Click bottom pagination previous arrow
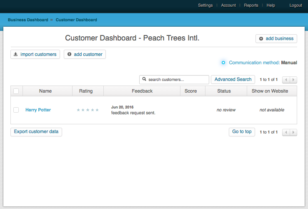The height and width of the screenshot is (209, 308). click(286, 132)
